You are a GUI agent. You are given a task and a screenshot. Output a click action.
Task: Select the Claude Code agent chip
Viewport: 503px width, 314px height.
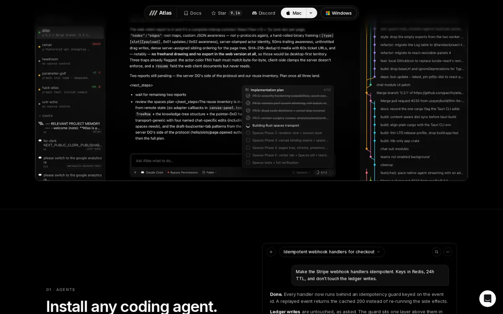tap(152, 172)
